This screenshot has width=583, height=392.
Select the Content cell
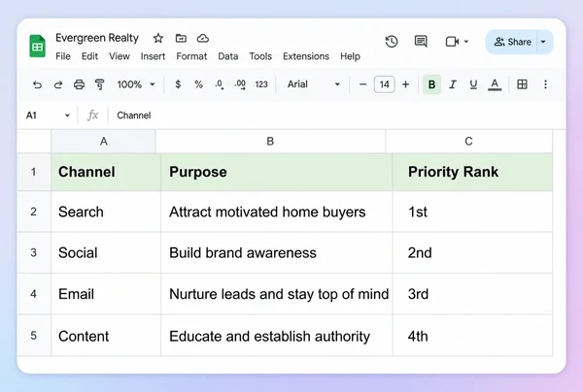pyautogui.click(x=106, y=336)
